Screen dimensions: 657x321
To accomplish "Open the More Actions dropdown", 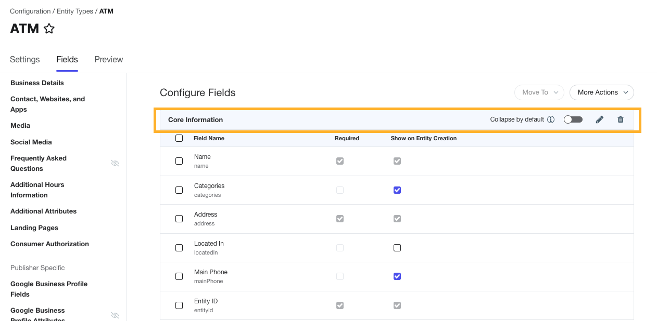I will 601,92.
